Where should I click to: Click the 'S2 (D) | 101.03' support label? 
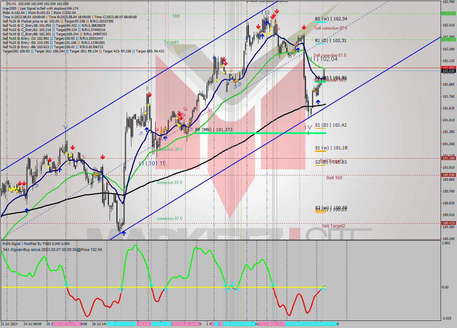tap(331, 162)
